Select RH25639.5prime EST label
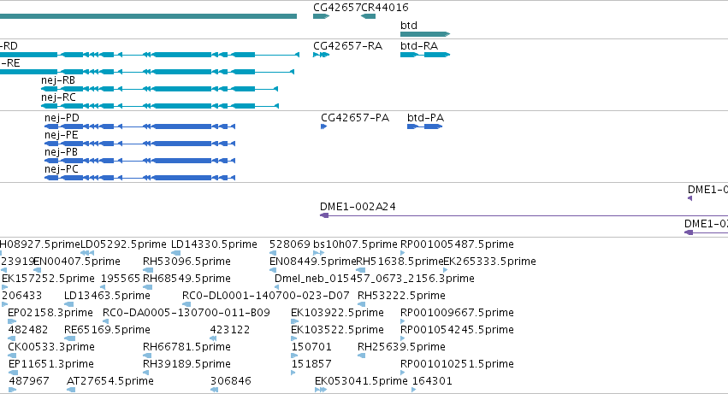 coord(401,347)
